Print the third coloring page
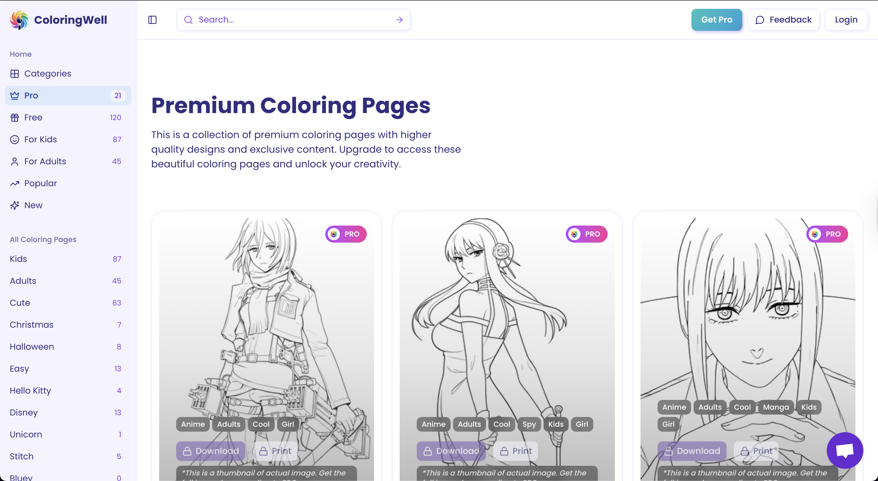 (x=756, y=451)
